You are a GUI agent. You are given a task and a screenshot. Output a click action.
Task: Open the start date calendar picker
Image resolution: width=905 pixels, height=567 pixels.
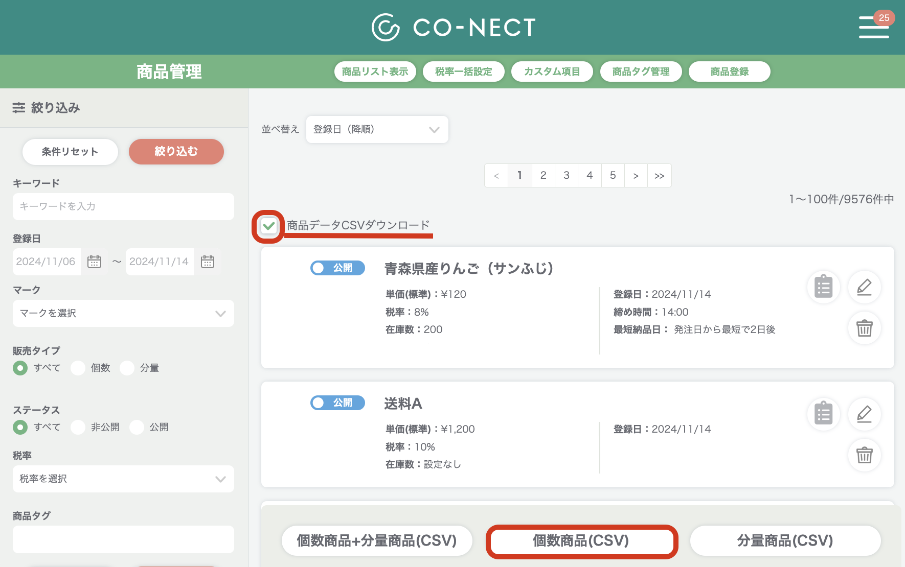tap(95, 262)
